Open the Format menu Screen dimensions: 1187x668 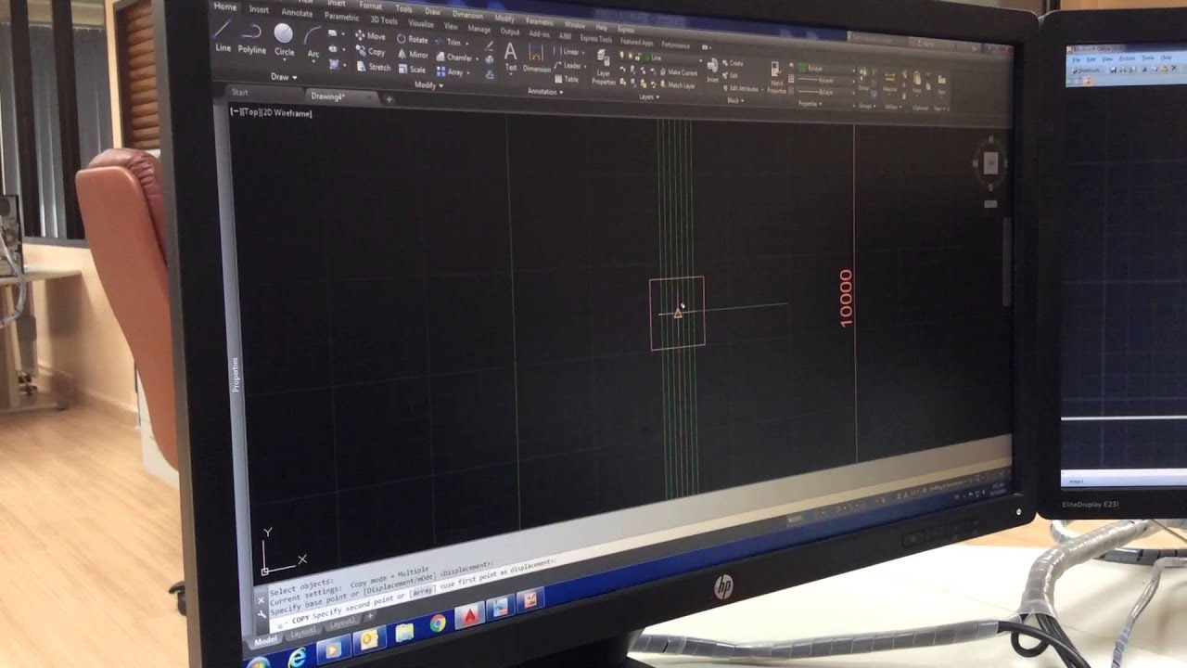point(371,6)
